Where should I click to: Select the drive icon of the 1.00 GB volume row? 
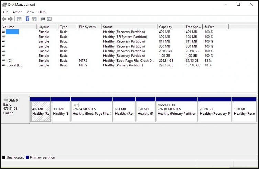click(x=4, y=56)
